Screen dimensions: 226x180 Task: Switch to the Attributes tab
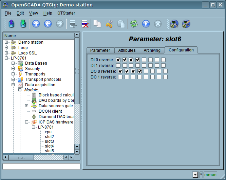coord(127,50)
